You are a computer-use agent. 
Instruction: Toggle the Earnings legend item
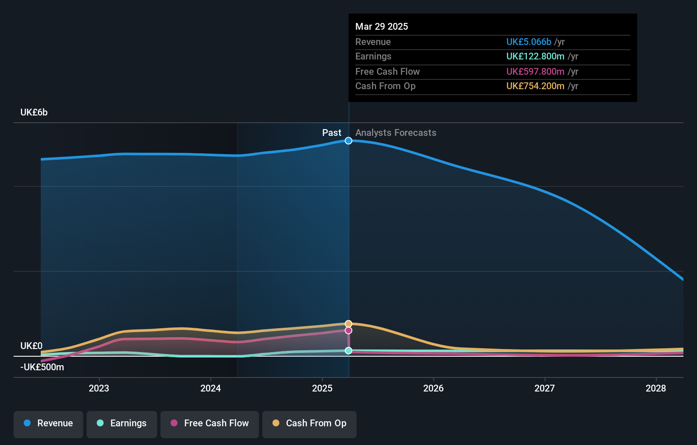pos(122,423)
